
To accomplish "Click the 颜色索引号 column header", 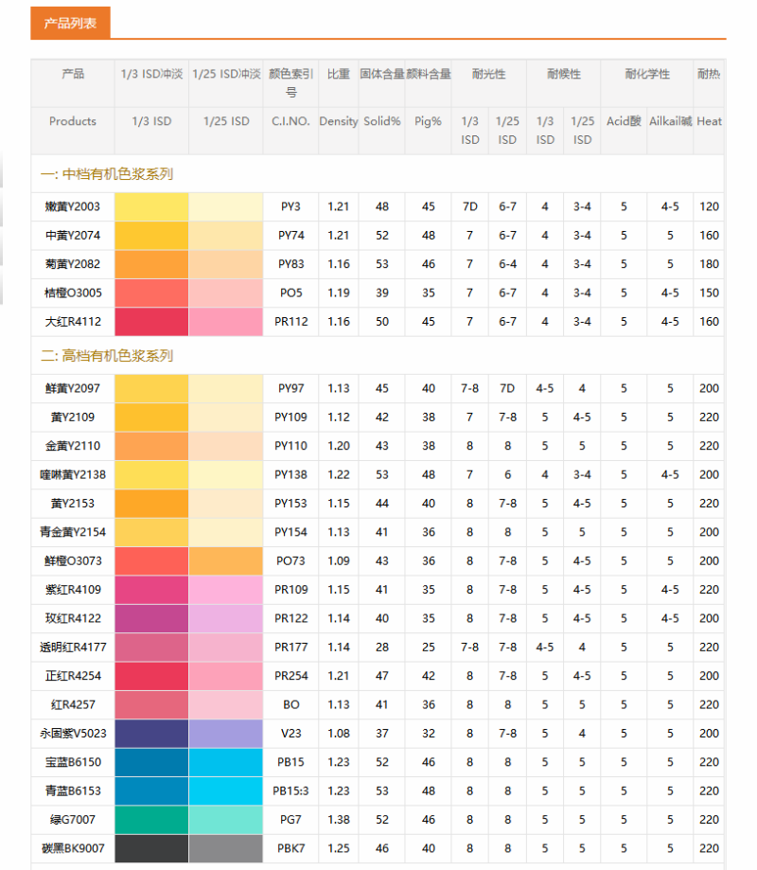I will [x=290, y=82].
